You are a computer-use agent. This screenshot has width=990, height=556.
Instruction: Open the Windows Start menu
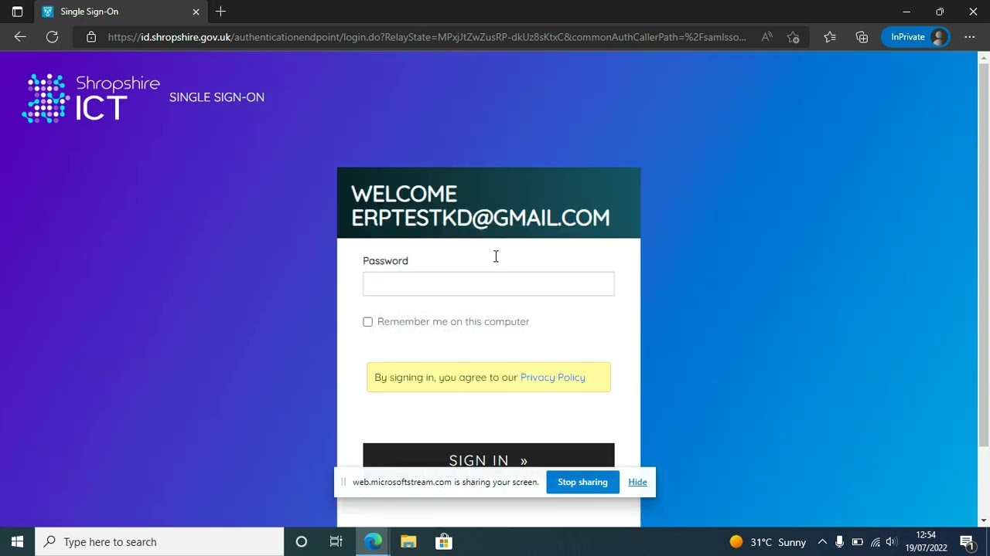pyautogui.click(x=17, y=541)
